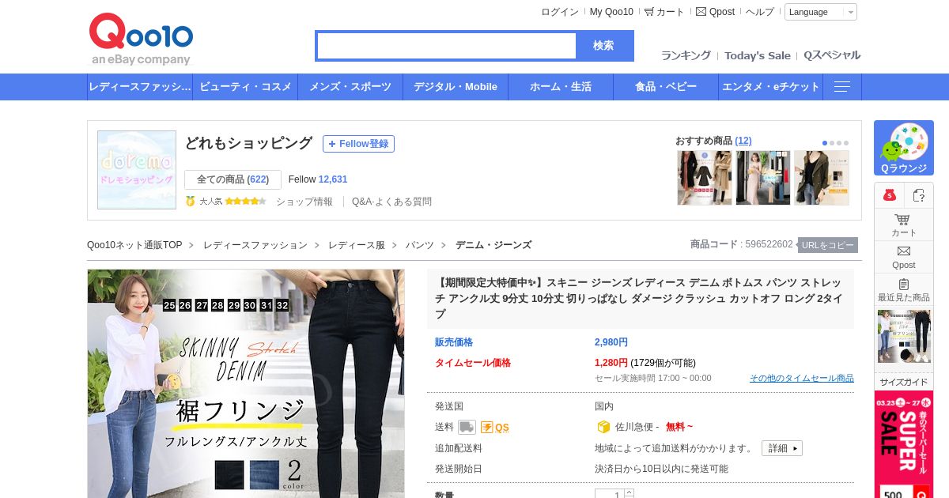This screenshot has height=498, width=949.
Task: Open Qpost envelope icon in top bar
Action: (701, 12)
